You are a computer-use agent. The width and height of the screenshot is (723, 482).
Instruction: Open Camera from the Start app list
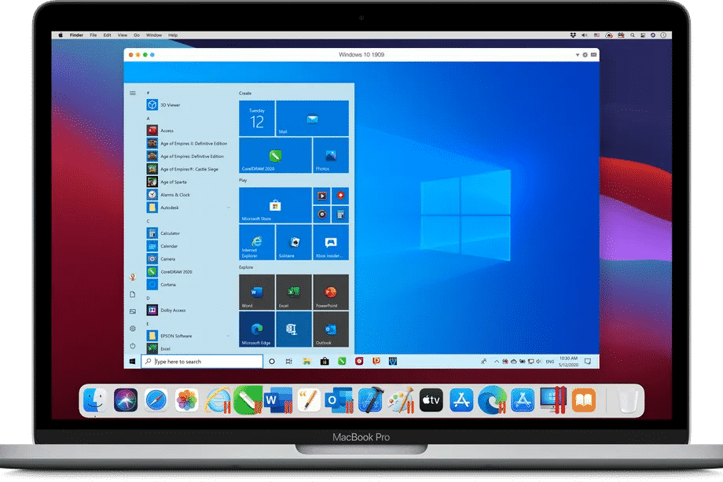[161, 259]
